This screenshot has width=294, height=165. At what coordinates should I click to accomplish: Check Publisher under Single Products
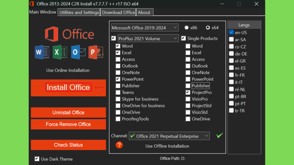point(188,86)
